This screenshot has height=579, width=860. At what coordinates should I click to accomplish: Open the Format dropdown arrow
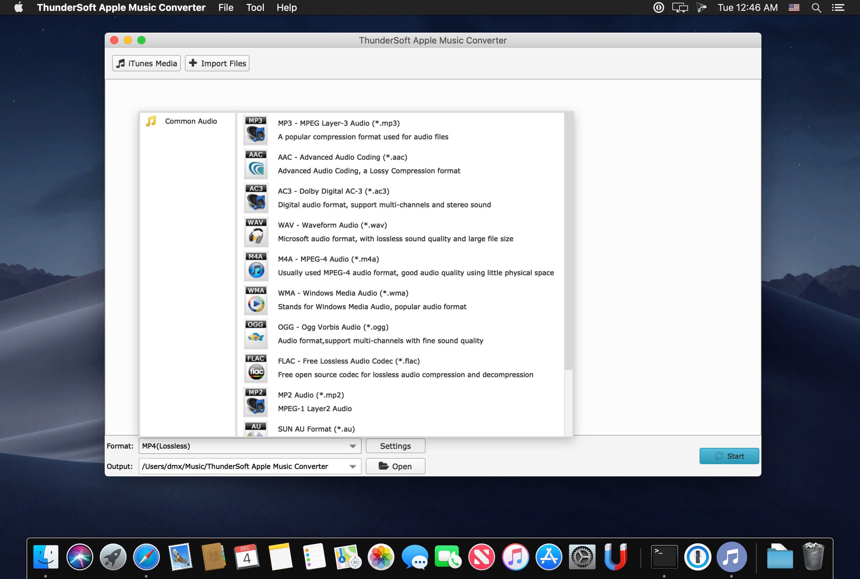(352, 446)
